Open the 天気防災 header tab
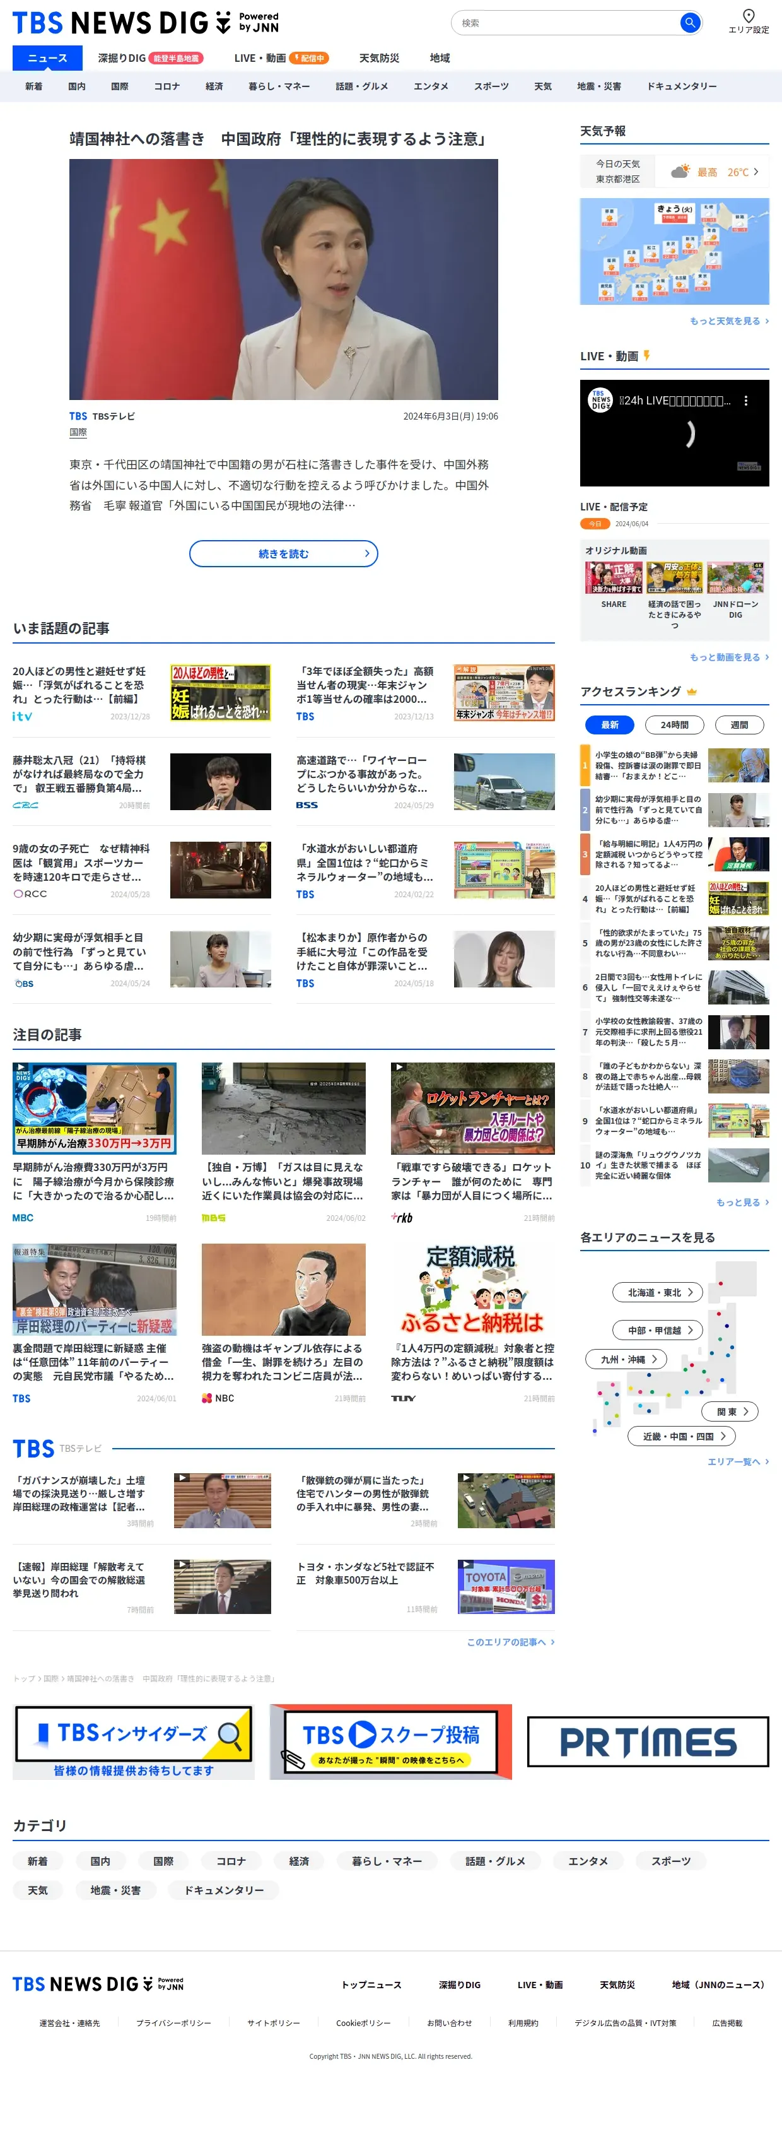The image size is (782, 2144). coord(378,57)
